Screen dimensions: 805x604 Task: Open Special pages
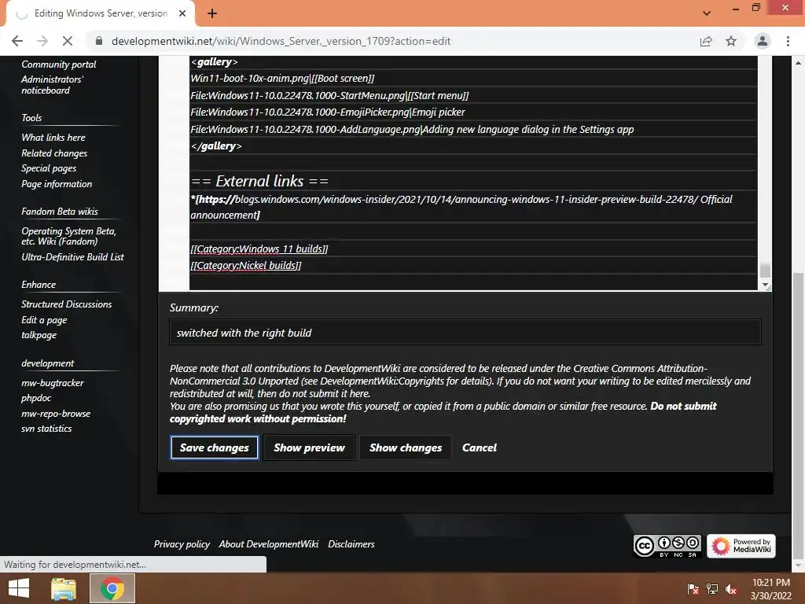coord(49,168)
